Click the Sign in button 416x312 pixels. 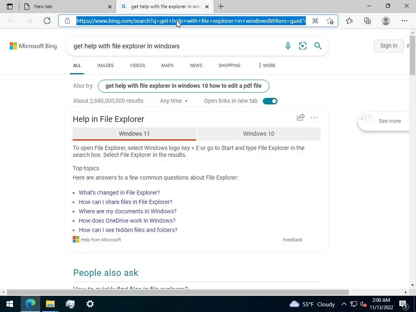(389, 45)
